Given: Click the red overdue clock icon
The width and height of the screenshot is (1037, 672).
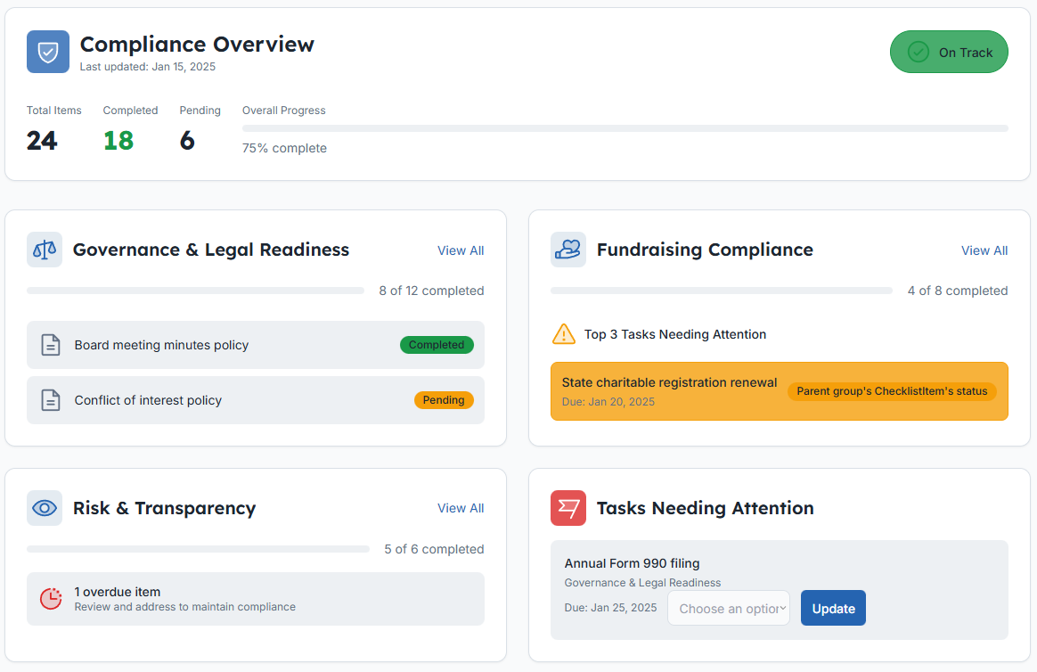Looking at the screenshot, I should [51, 599].
